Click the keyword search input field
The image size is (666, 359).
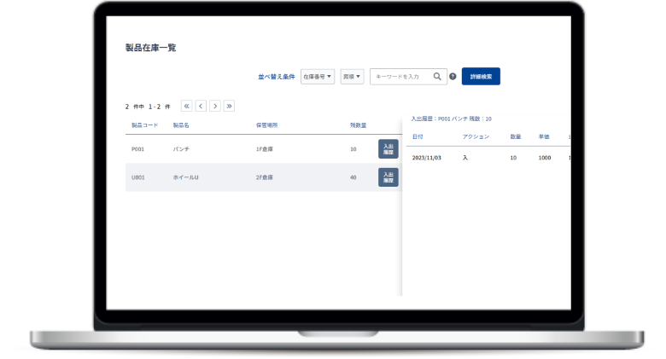[x=401, y=77]
